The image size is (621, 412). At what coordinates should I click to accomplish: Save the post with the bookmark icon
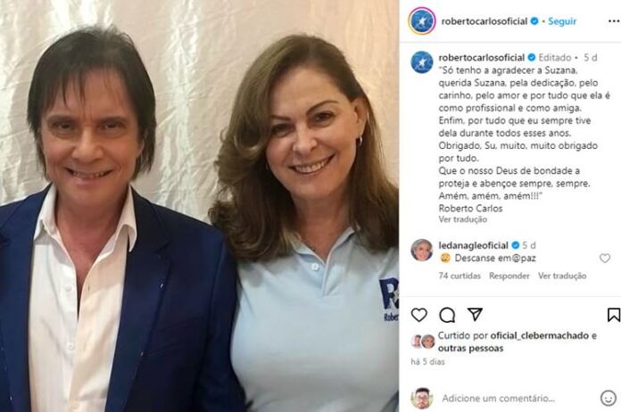click(x=613, y=315)
